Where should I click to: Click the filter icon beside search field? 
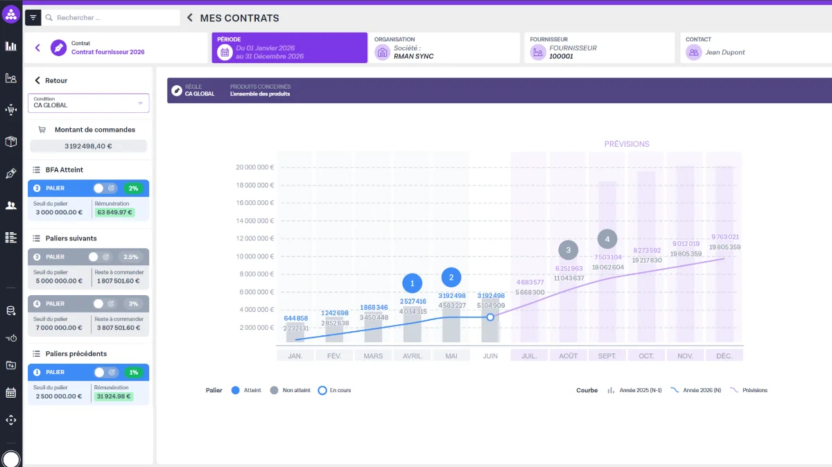point(33,18)
